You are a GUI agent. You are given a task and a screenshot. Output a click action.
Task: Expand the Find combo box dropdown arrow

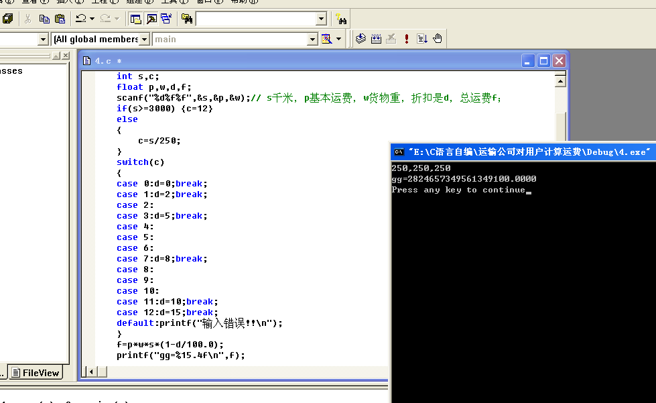(x=322, y=19)
